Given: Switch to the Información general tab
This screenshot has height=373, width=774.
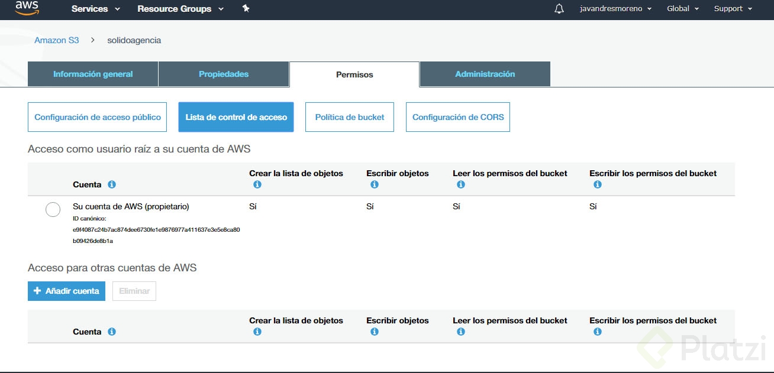Looking at the screenshot, I should (93, 74).
